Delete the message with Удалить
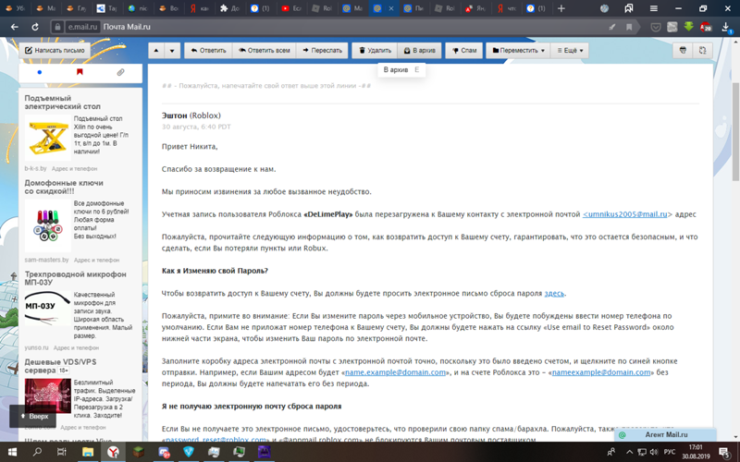Viewport: 740px width, 462px height. point(375,51)
